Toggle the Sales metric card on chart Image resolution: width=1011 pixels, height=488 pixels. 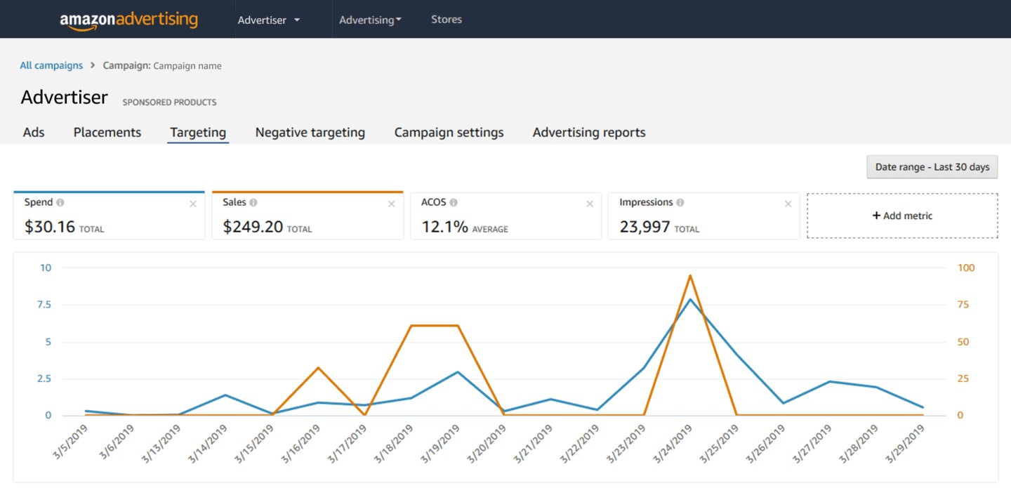308,216
